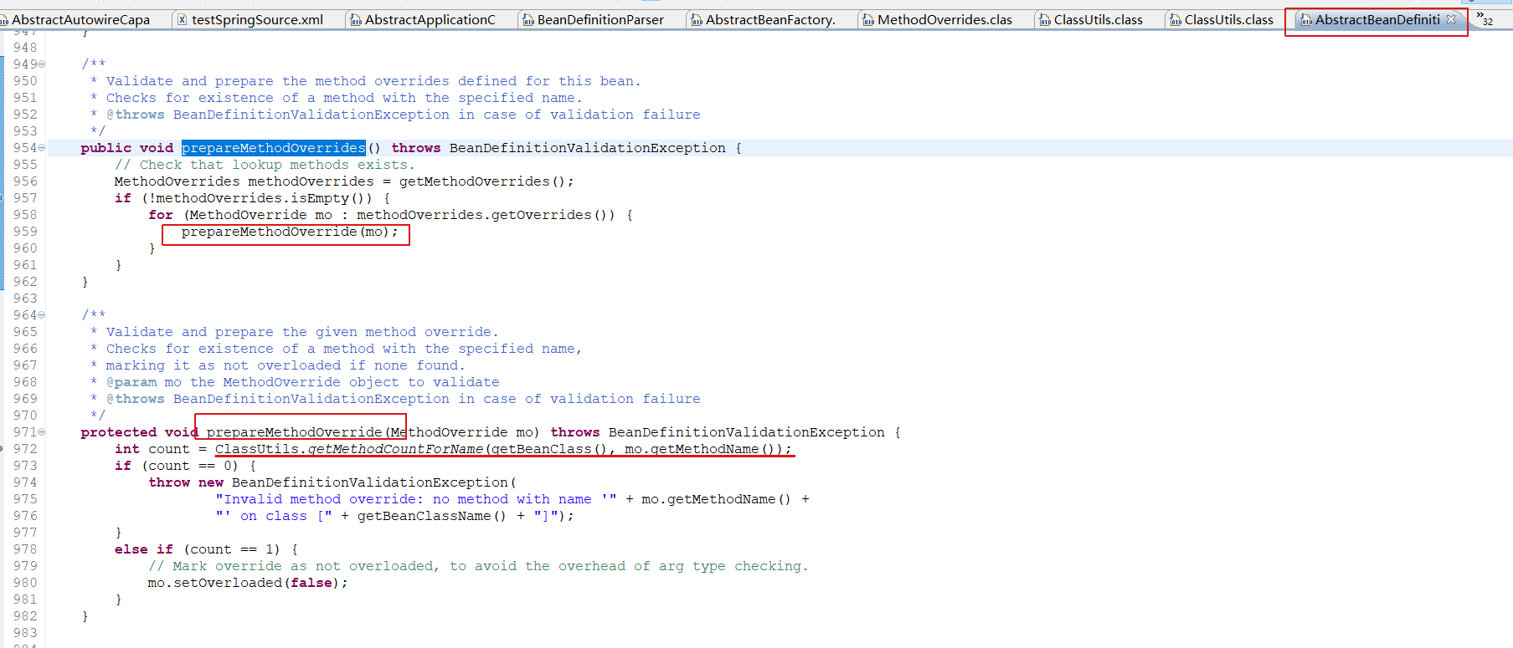Screen dimensions: 1513x648
Task: Click the comment "Check that lookup methods exists."
Action: pos(265,165)
